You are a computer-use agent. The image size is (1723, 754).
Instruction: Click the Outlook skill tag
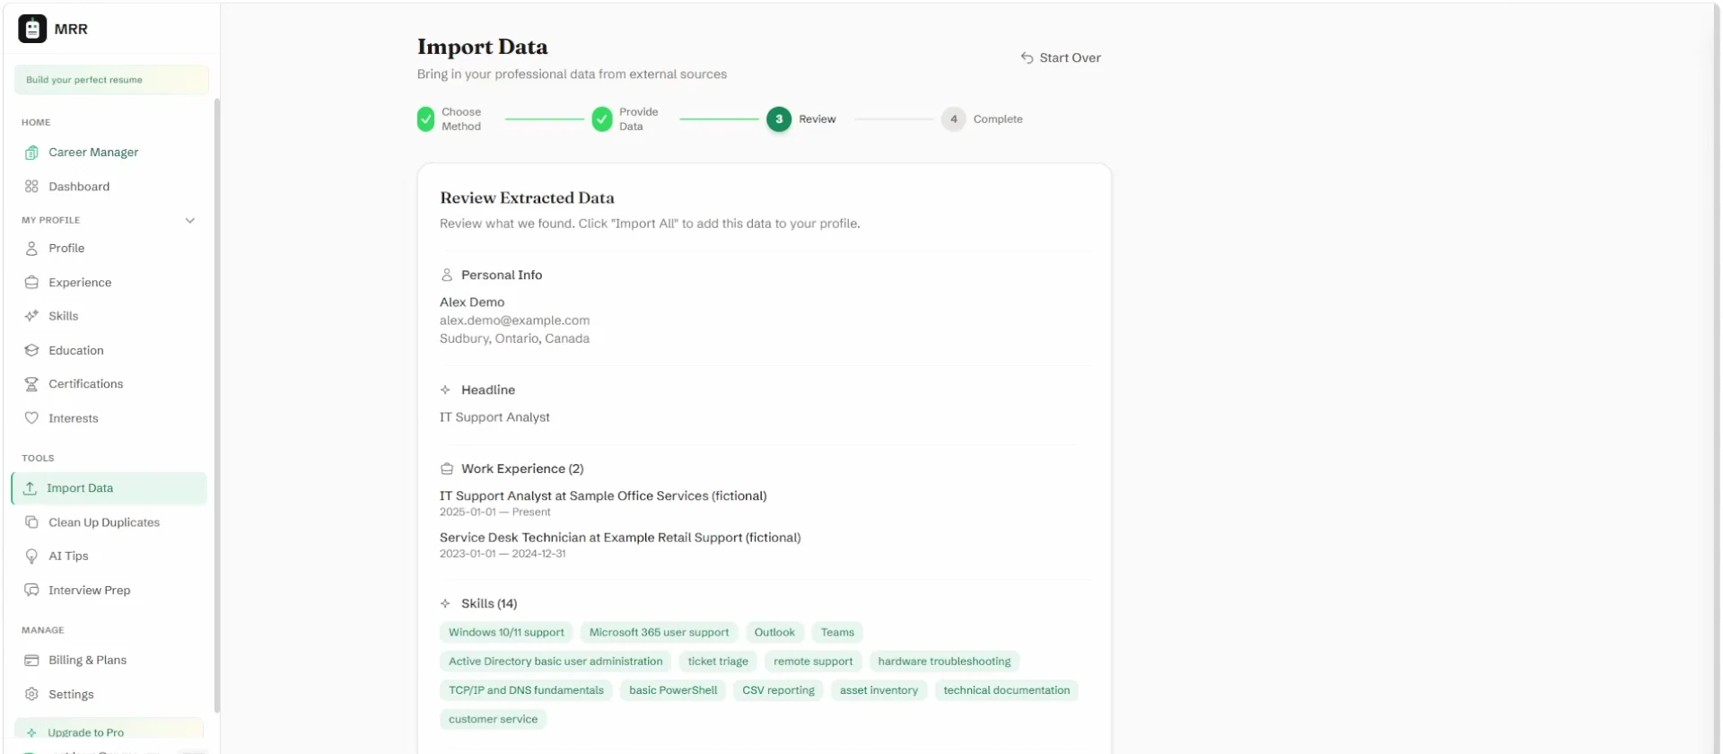[774, 633]
